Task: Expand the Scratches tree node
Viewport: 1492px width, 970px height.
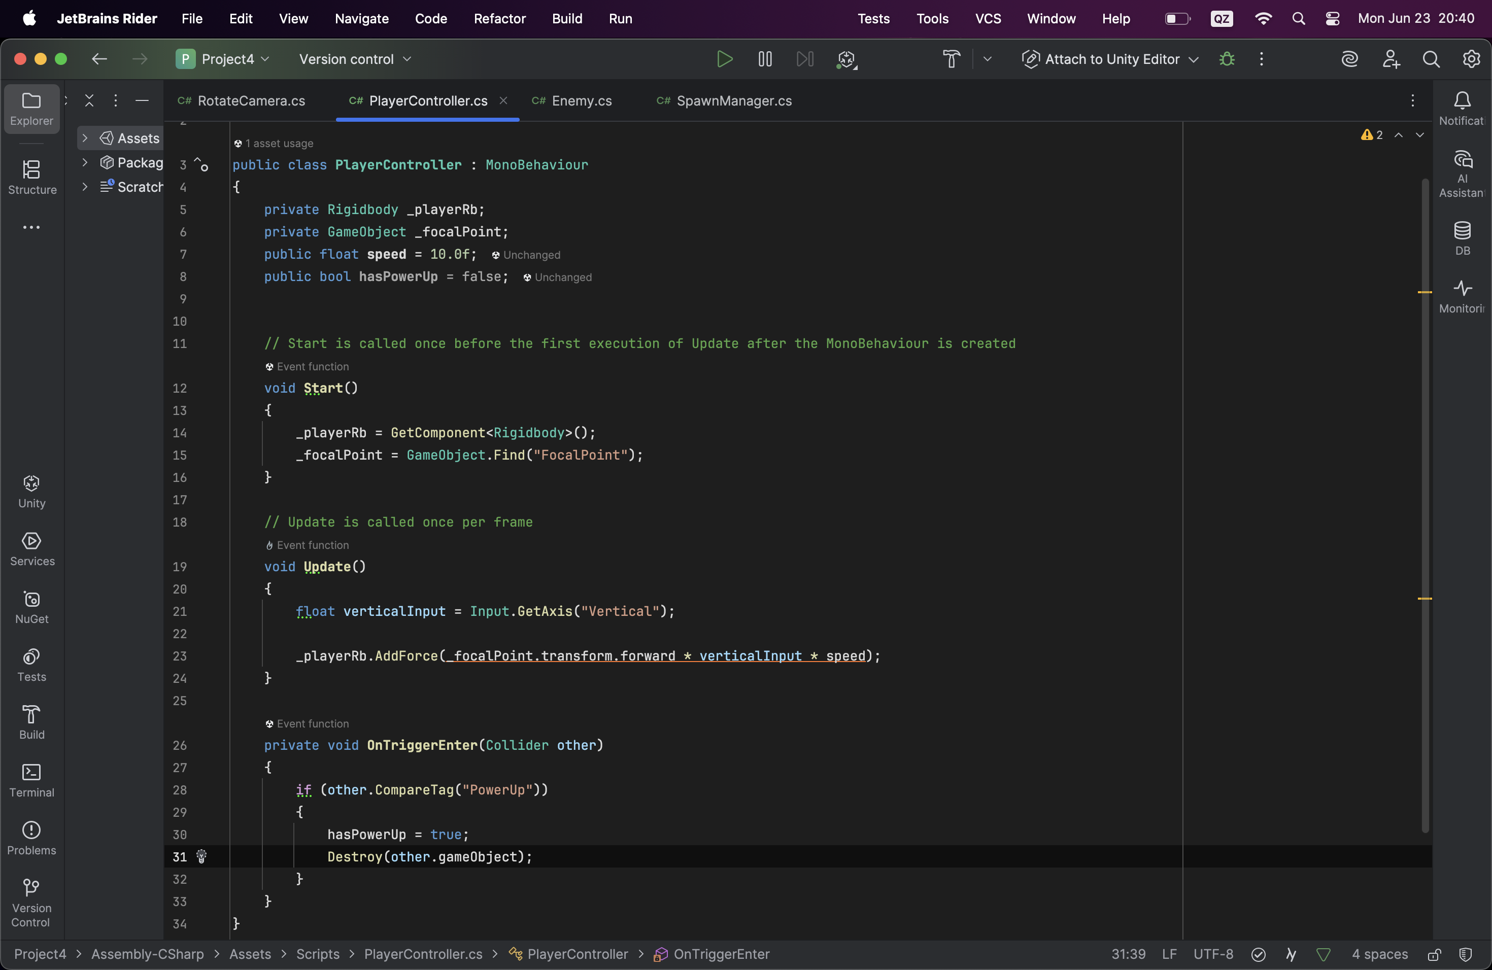Action: point(85,187)
